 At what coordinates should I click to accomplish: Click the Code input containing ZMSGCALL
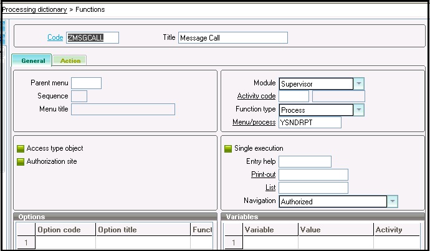point(92,38)
